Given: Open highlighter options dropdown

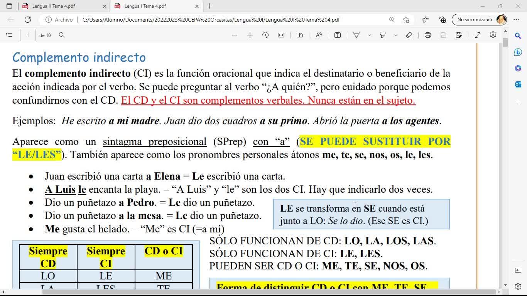Looking at the screenshot, I should coord(395,35).
